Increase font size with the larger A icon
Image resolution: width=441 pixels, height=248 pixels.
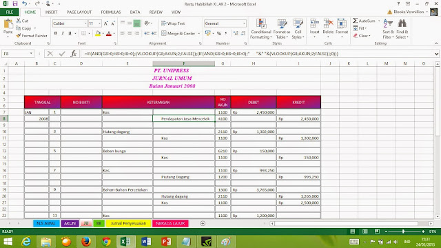(106, 23)
